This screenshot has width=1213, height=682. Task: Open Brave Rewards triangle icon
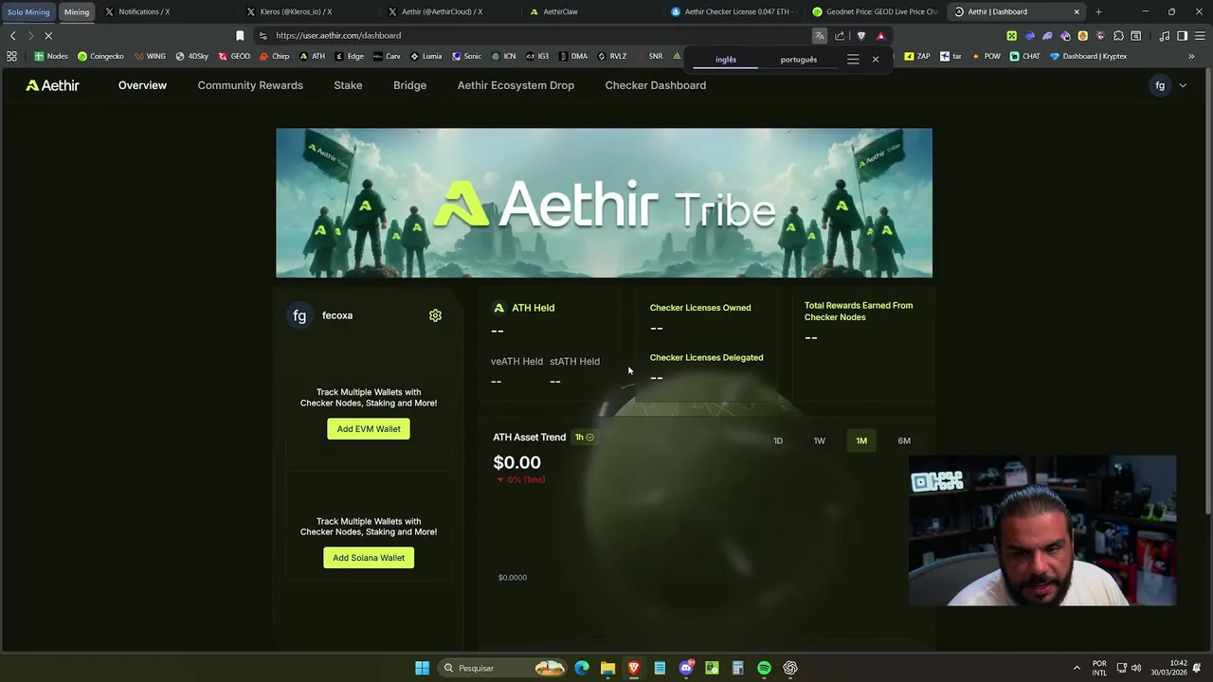coord(880,36)
